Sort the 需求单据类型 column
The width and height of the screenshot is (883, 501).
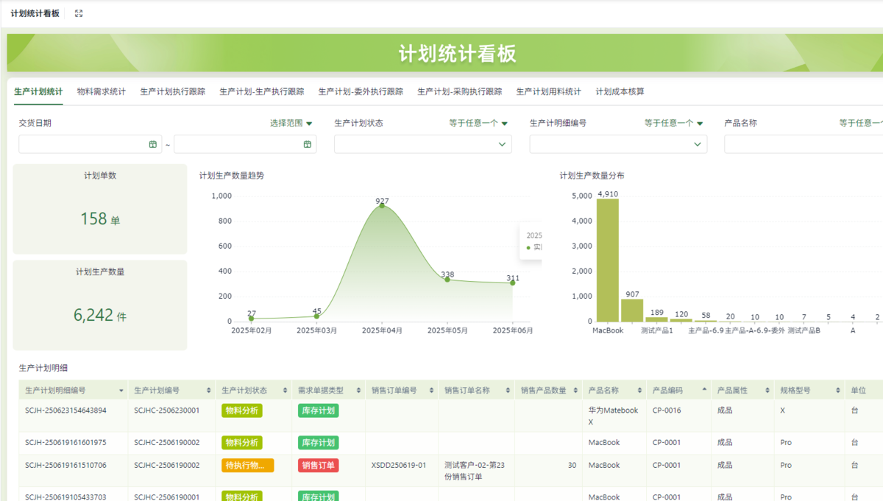click(x=358, y=391)
